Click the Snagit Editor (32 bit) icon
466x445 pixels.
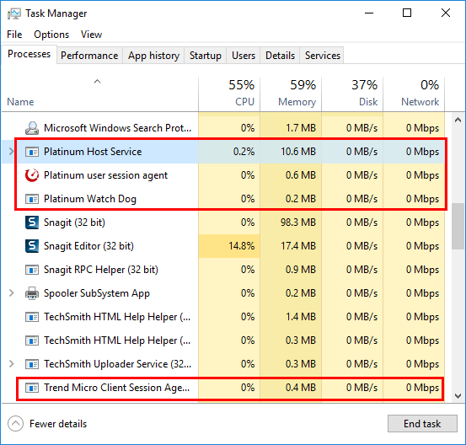pos(32,246)
